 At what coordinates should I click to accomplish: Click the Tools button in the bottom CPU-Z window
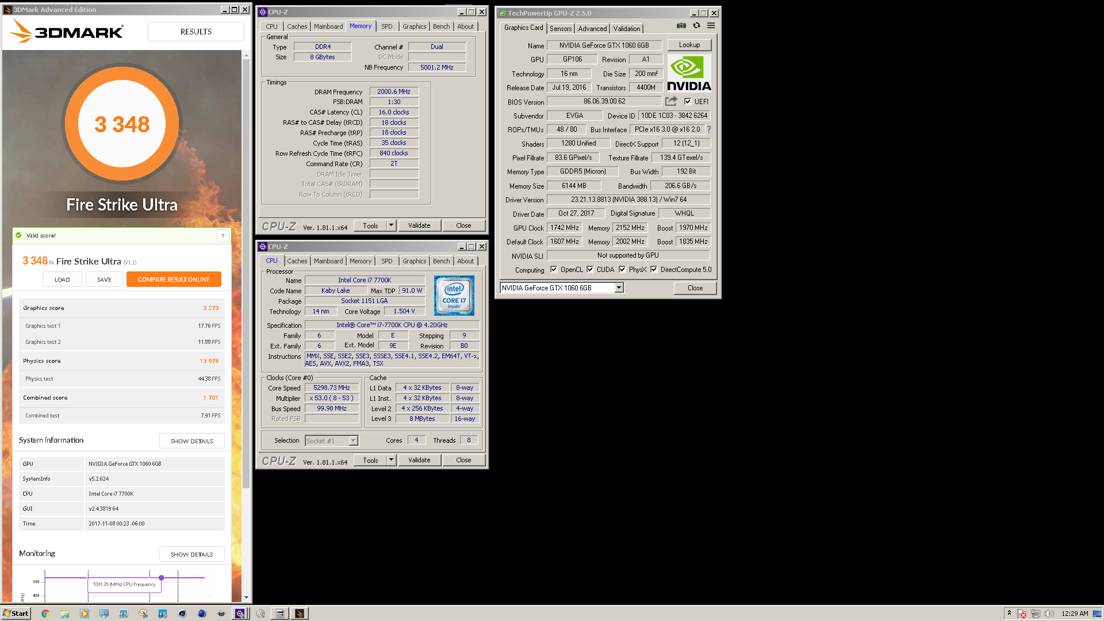tap(370, 460)
